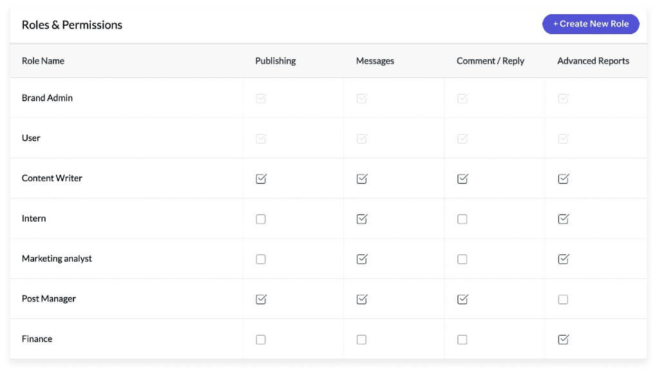Disable Publishing permission for Post Manager
The width and height of the screenshot is (657, 373).
pyautogui.click(x=261, y=299)
